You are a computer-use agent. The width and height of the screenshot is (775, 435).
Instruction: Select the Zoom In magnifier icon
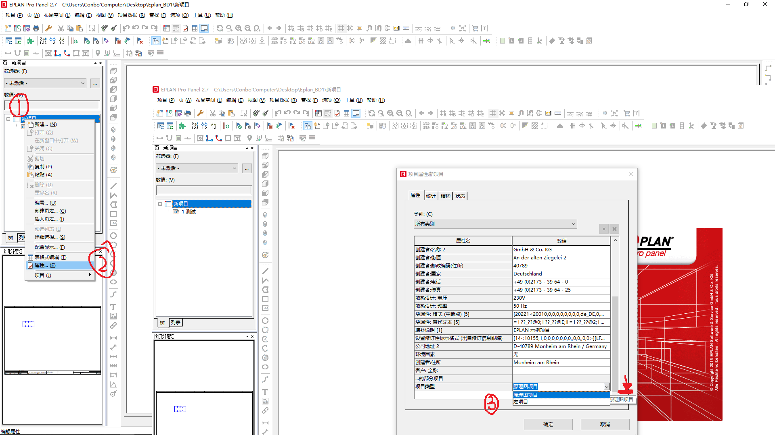coord(238,28)
